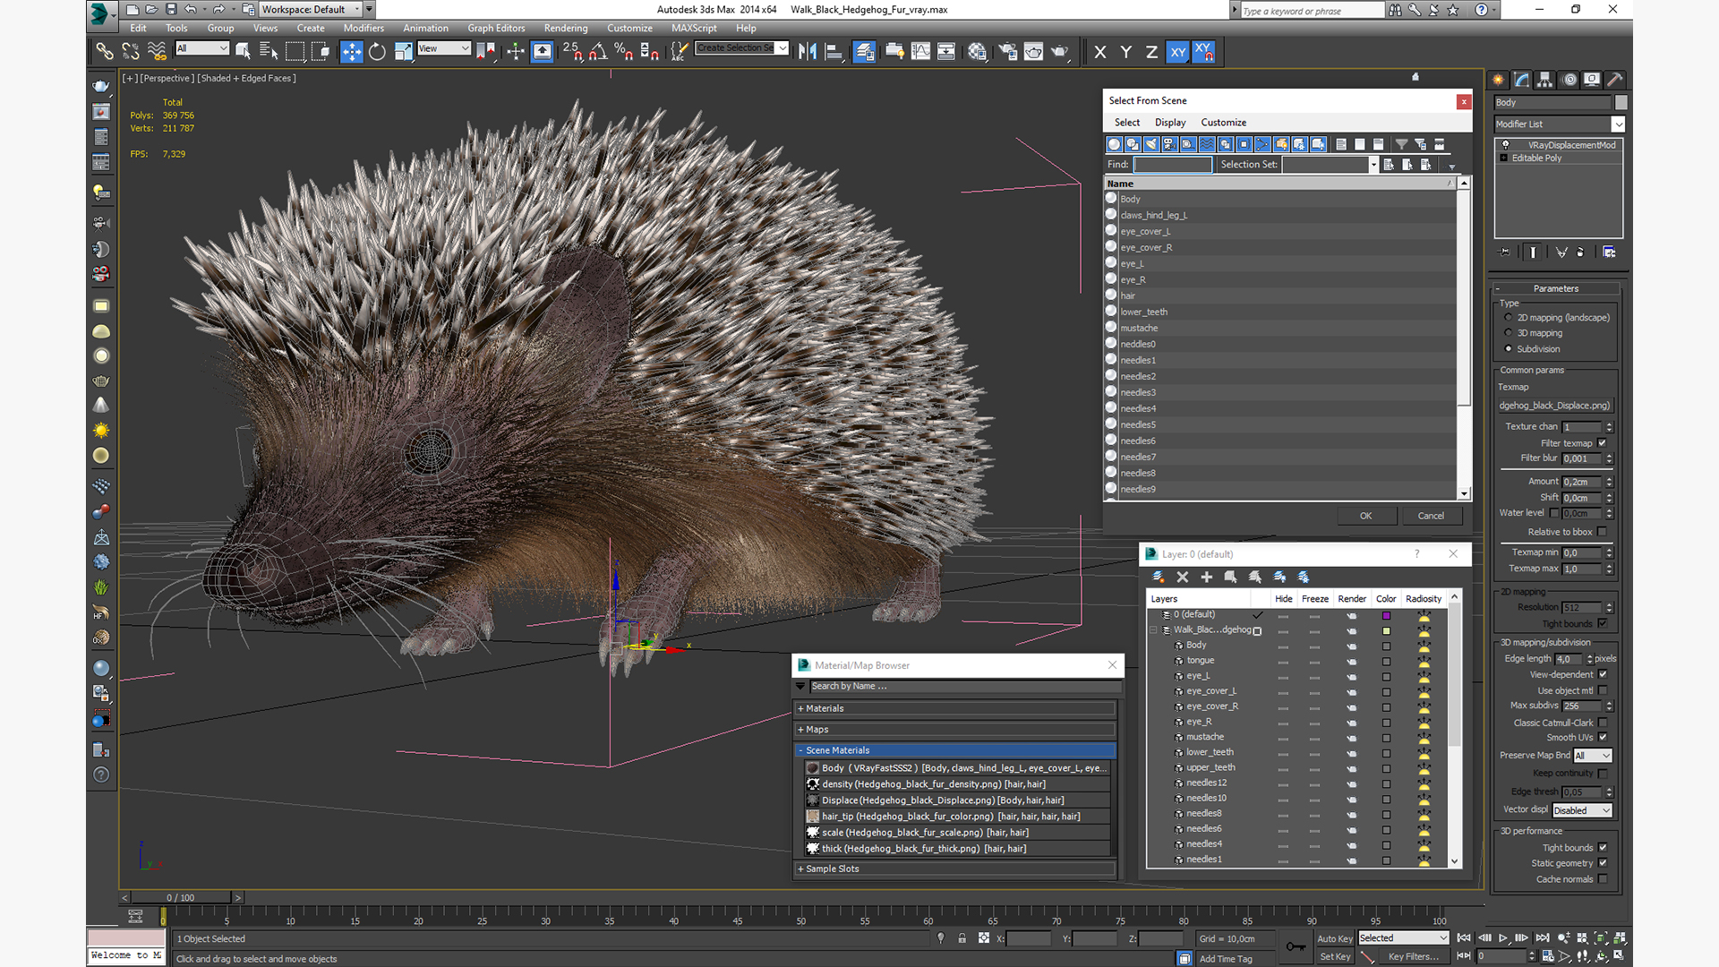
Task: Select the Select and Move tool
Action: [351, 52]
